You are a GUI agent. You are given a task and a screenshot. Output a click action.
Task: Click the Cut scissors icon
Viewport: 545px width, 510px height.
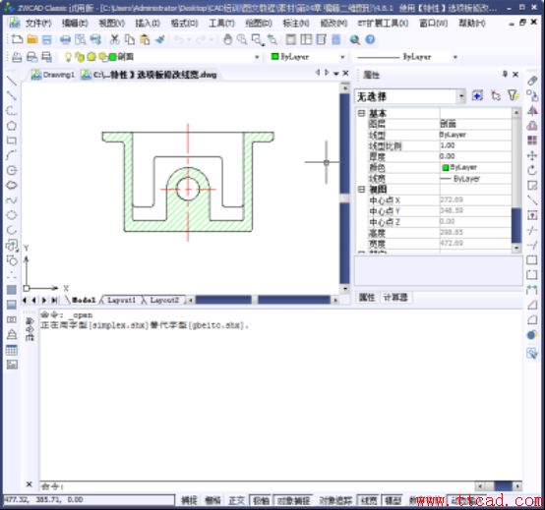pos(114,39)
